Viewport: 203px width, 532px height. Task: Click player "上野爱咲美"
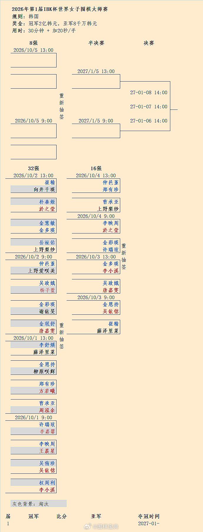click(42, 271)
